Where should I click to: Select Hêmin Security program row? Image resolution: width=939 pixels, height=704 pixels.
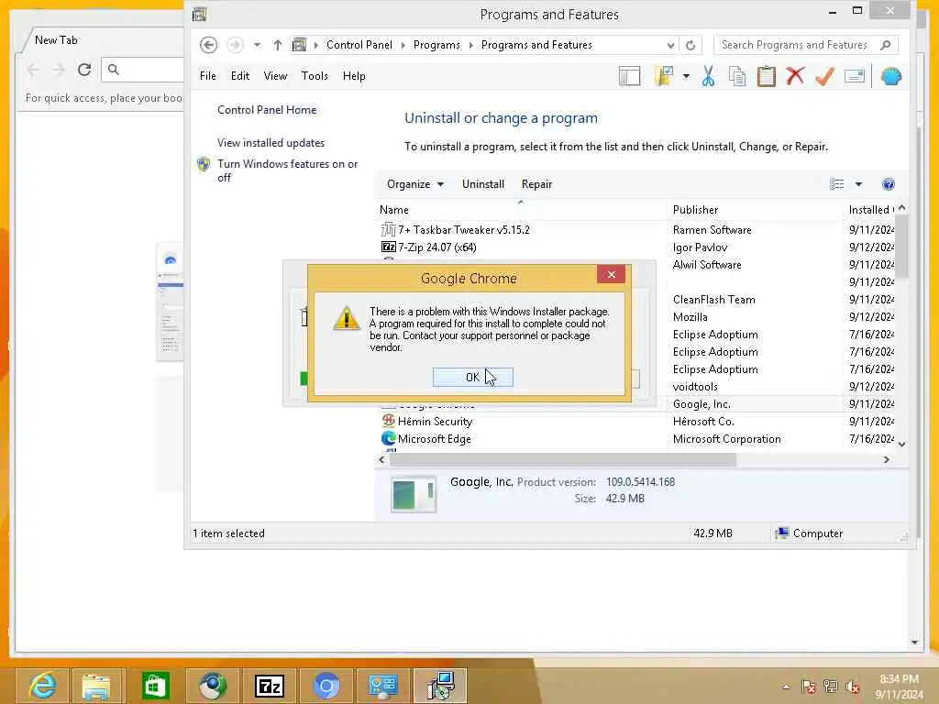(x=637, y=422)
